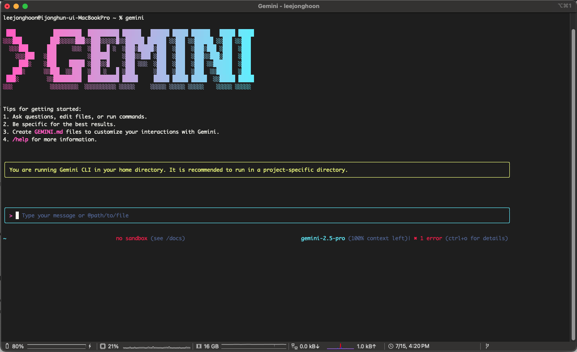Click the git branch icon in the status bar

point(487,346)
